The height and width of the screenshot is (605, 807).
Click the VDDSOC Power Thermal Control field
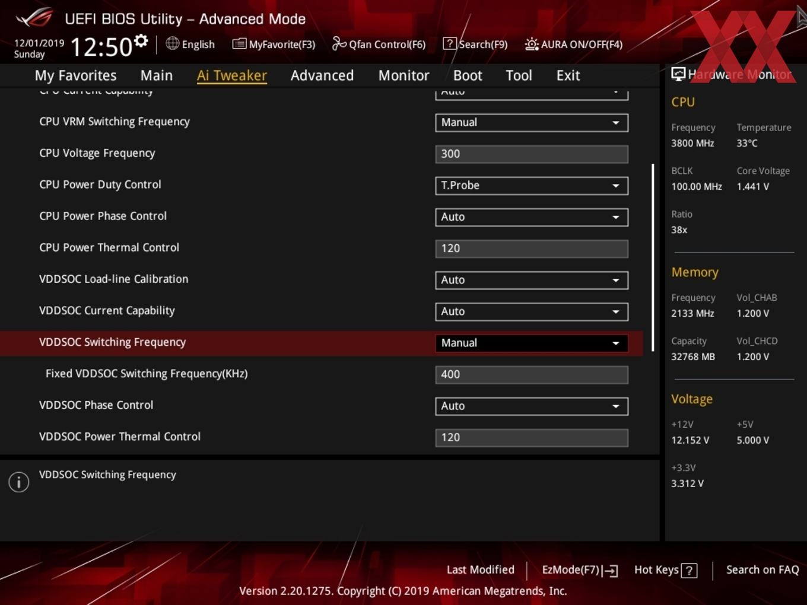532,437
